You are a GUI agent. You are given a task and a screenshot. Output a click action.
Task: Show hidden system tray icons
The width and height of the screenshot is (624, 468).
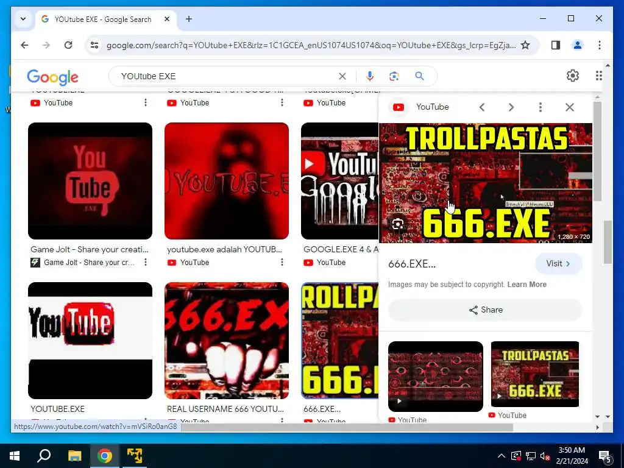click(502, 456)
